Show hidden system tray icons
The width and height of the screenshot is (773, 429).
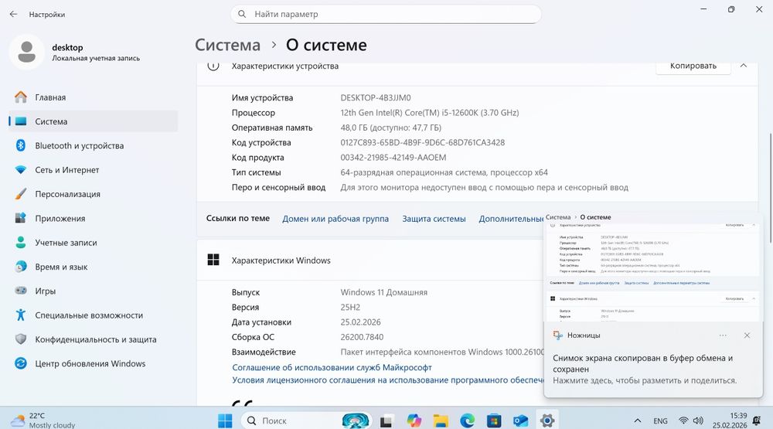coord(638,420)
